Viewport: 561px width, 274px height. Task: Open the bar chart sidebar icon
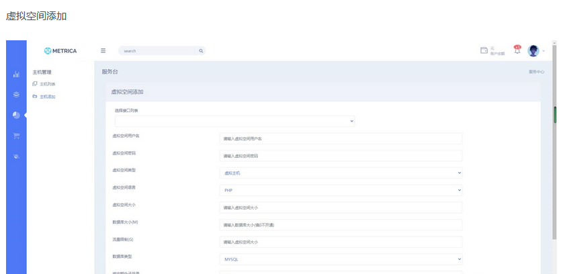(x=16, y=74)
